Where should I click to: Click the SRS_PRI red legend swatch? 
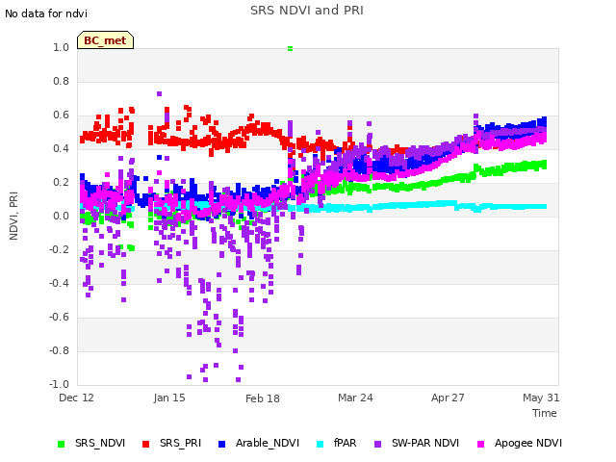145,444
